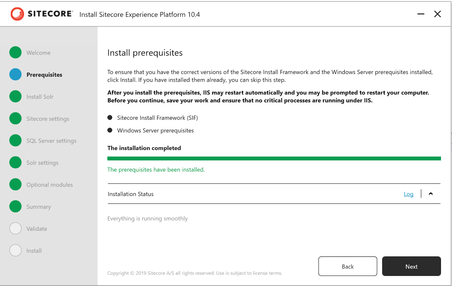
Task: Click the Sitecore logo in title bar
Action: pos(42,14)
